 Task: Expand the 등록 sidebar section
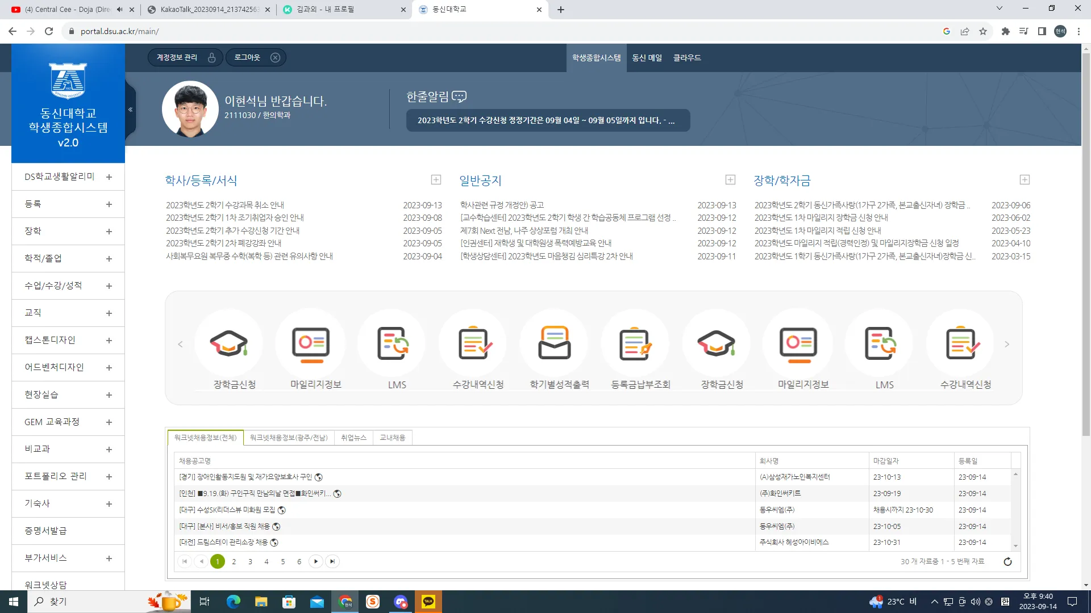click(68, 204)
